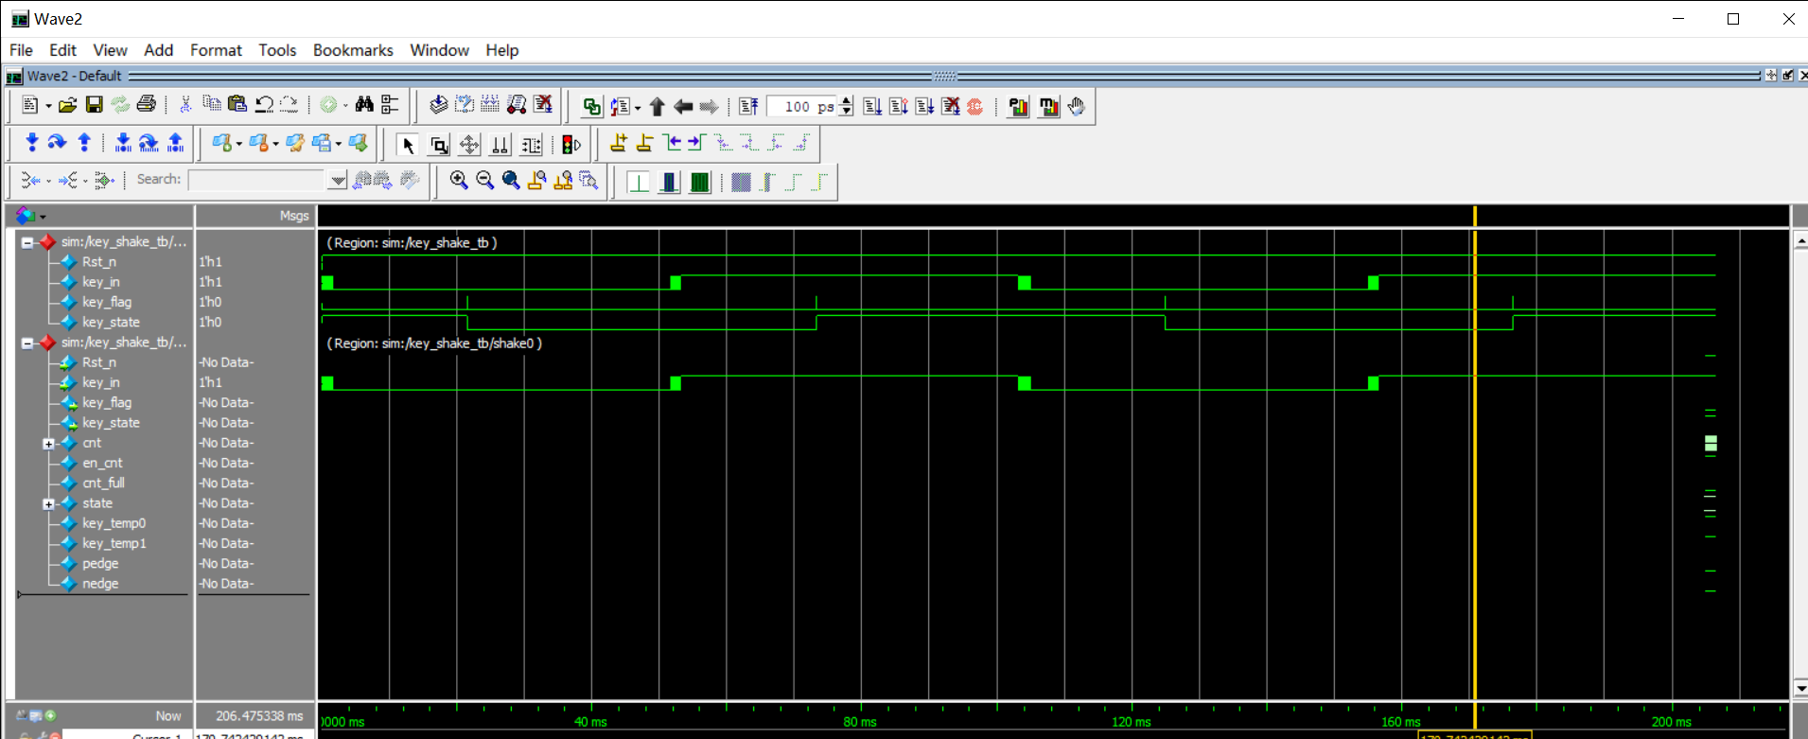Toggle wave Edit mode
1808x739 pixels.
[x=532, y=145]
